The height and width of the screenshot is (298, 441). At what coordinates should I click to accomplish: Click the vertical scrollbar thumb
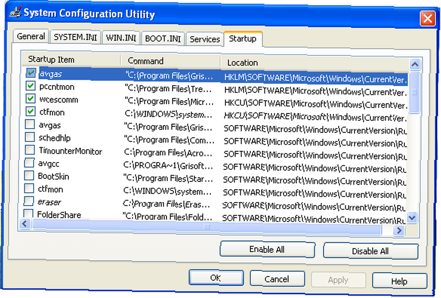(x=414, y=92)
